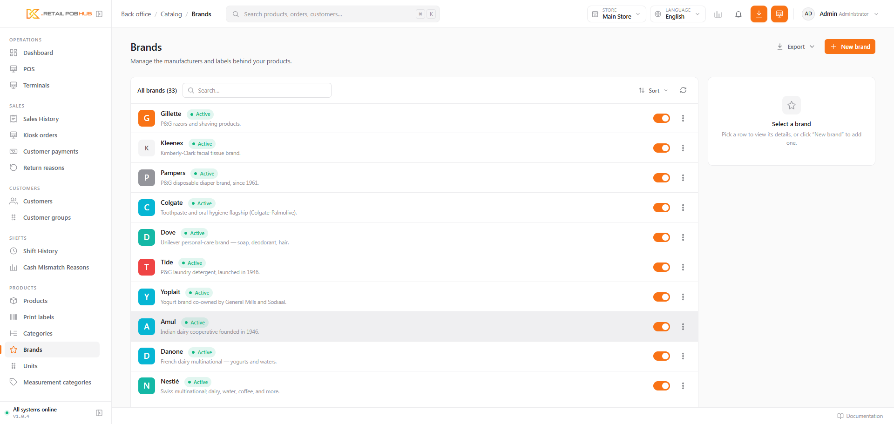Open the Documentation link
The height and width of the screenshot is (424, 894).
[x=860, y=416]
